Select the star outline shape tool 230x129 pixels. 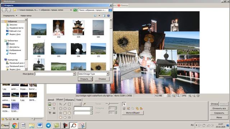pyautogui.click(x=60, y=113)
